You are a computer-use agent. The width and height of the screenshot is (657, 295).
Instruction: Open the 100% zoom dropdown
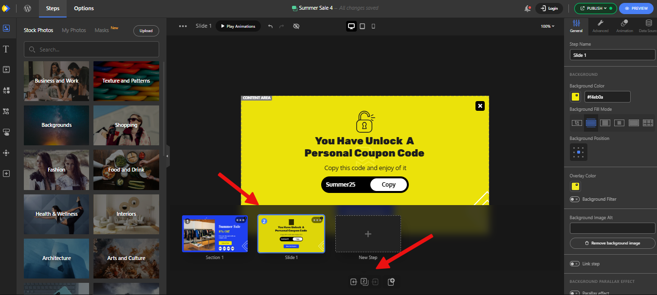[547, 26]
